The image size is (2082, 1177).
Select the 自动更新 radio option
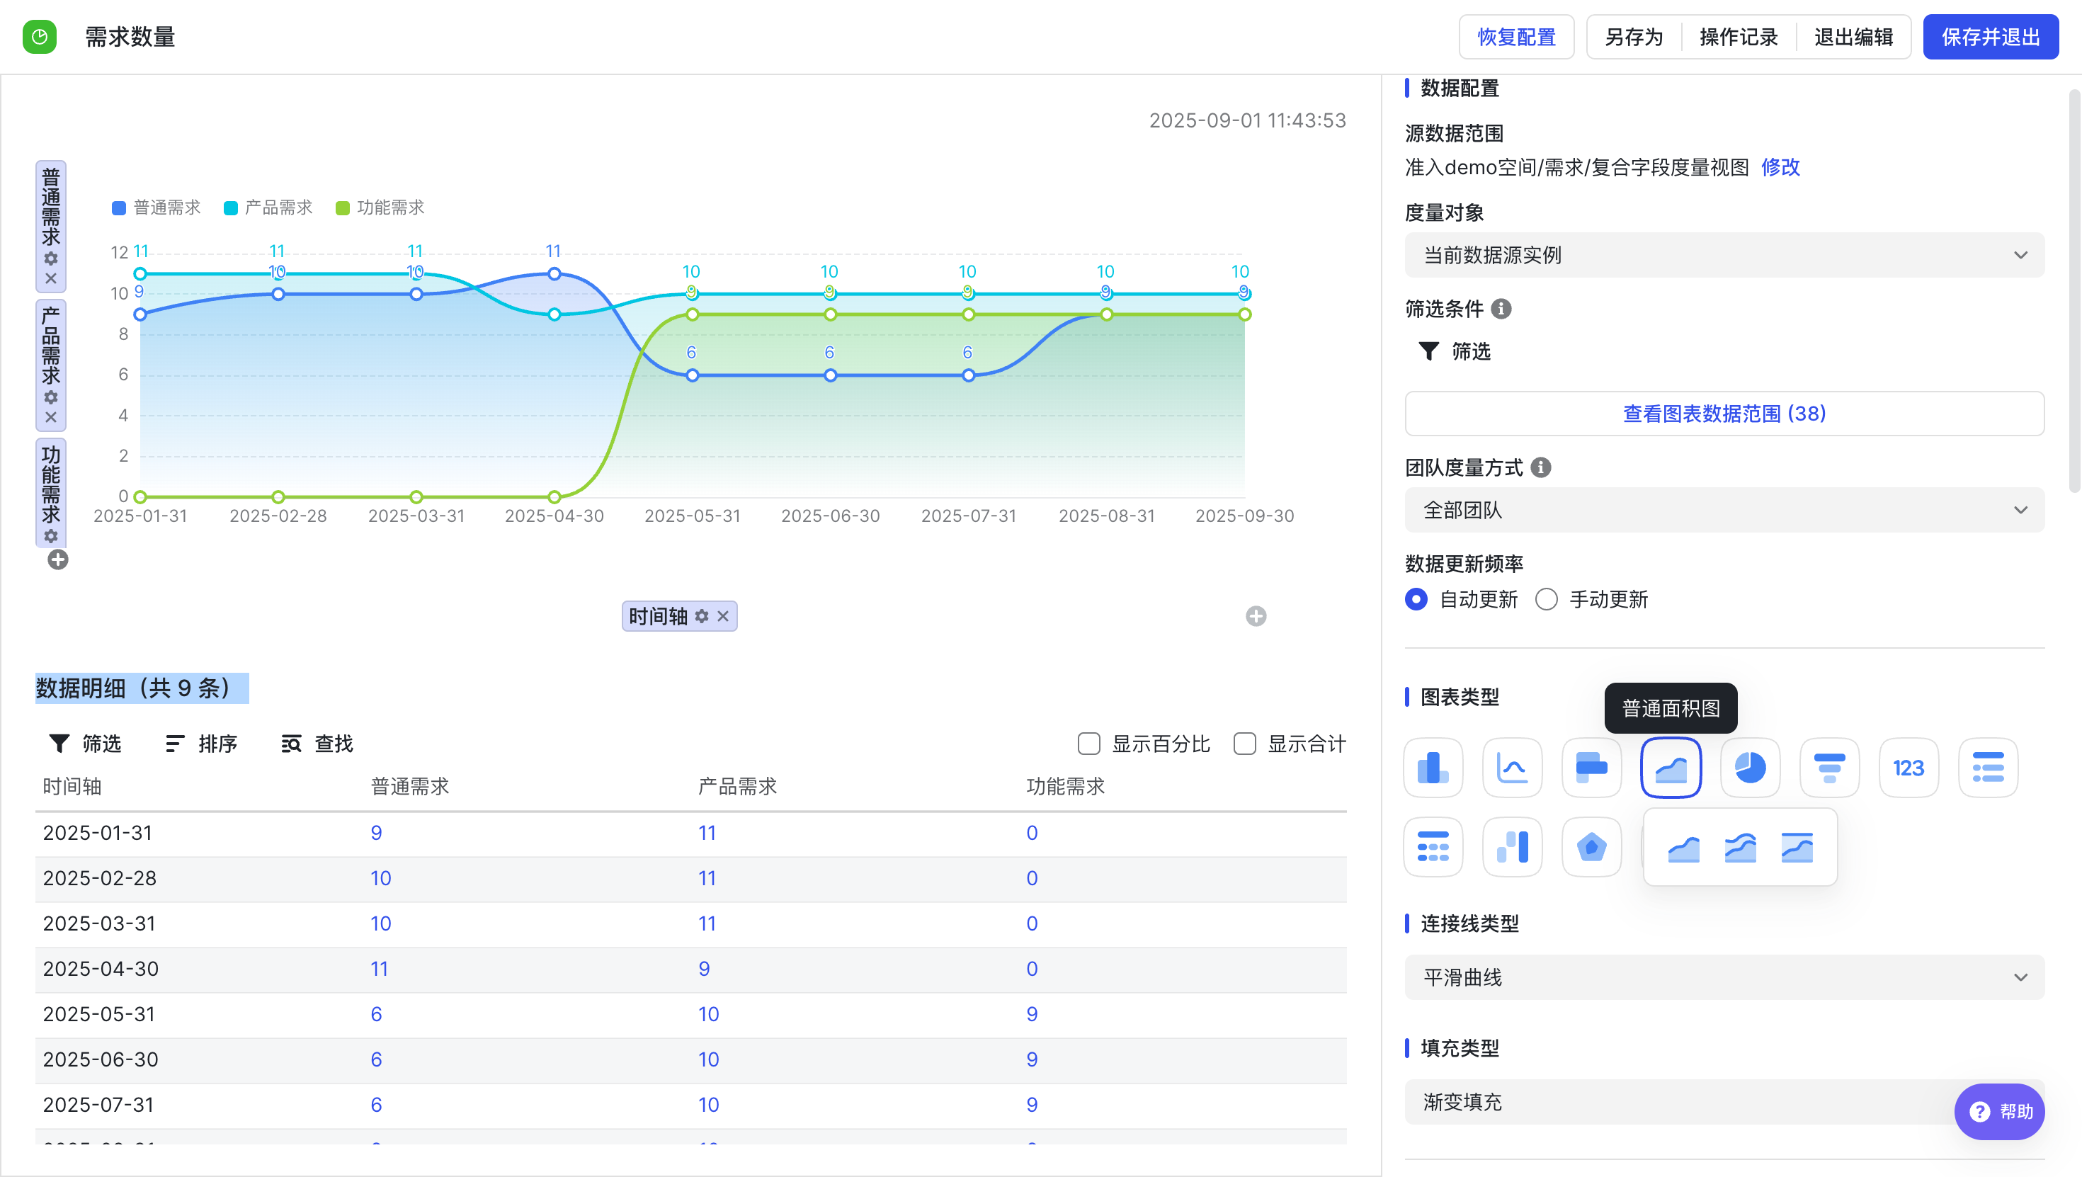(x=1416, y=599)
